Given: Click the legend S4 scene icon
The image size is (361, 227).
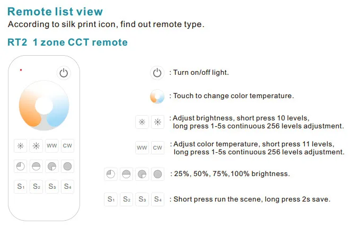Looking at the screenshot, I should tap(158, 199).
